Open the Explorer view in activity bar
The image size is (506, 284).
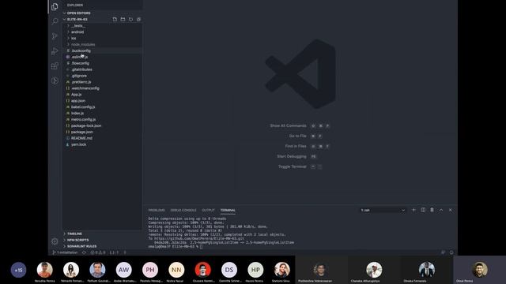pos(55,6)
